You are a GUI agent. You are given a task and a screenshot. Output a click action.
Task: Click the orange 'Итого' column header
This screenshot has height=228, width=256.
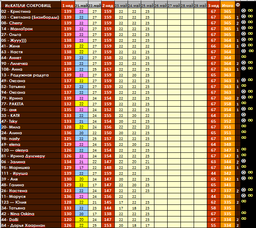(x=227, y=5)
